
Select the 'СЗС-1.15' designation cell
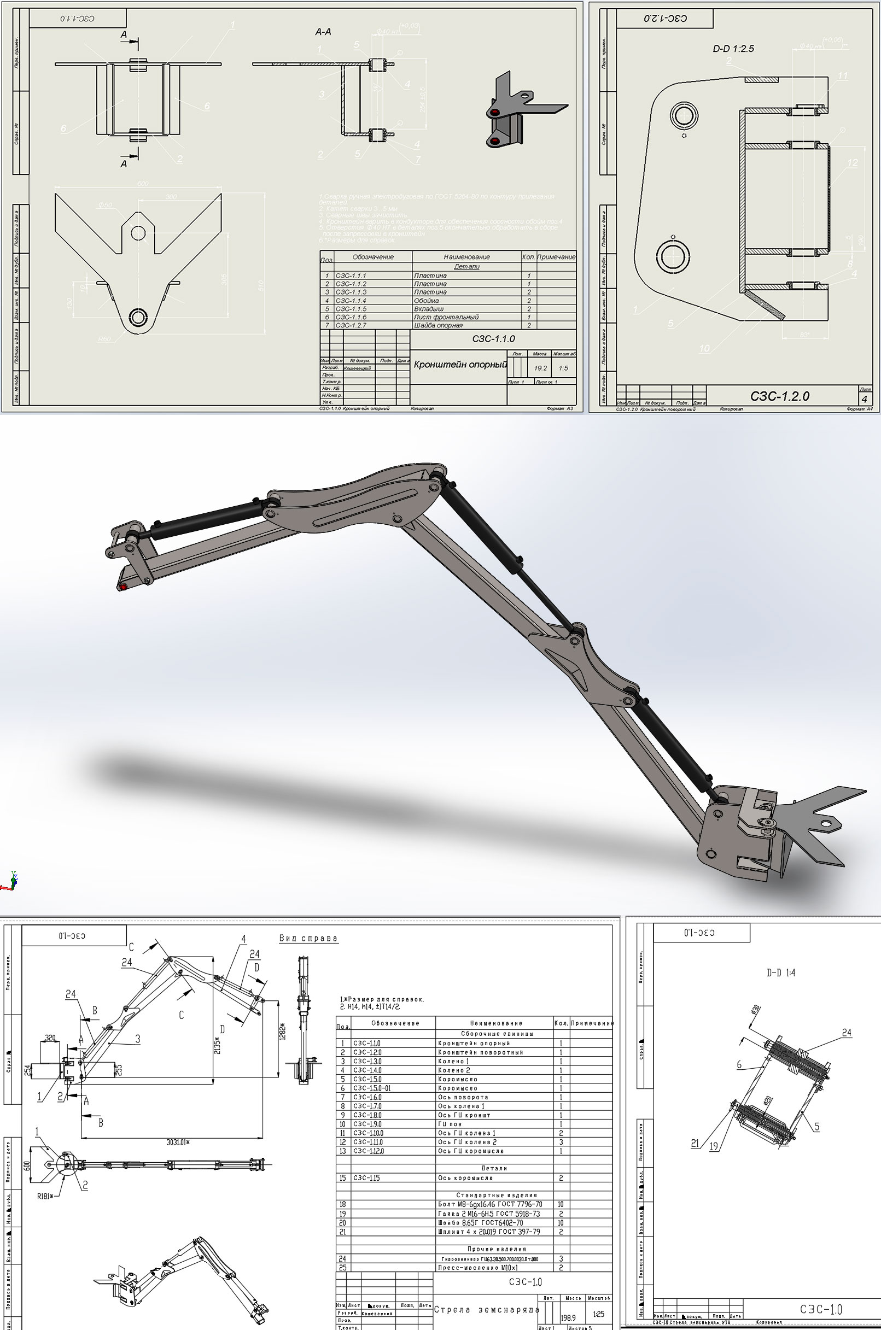pos(393,1178)
